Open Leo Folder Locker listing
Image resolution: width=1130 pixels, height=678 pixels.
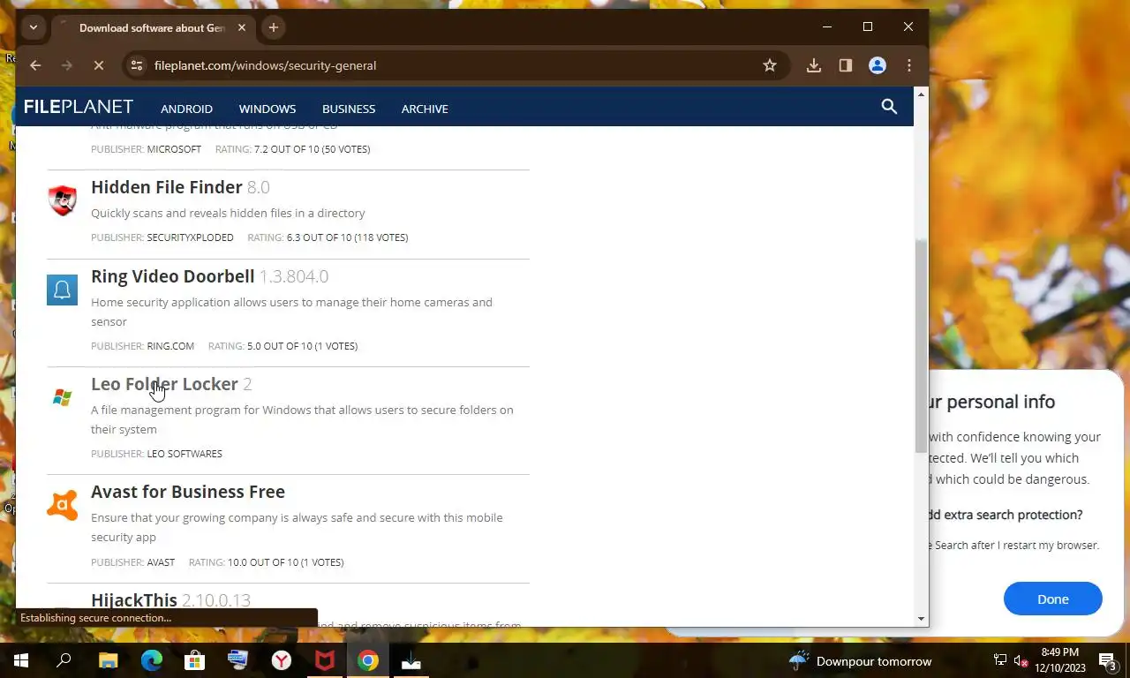(x=164, y=384)
